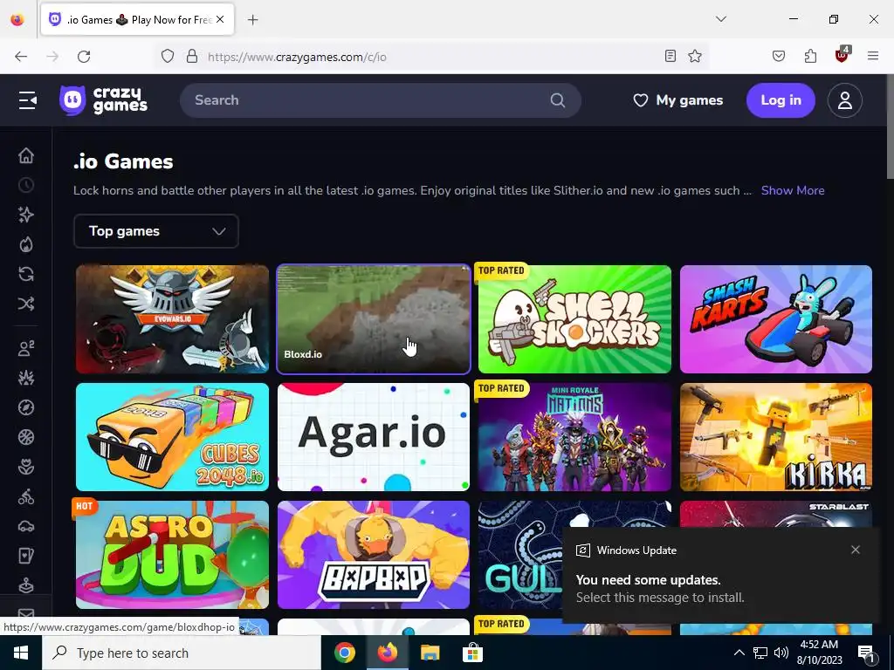Collapse the sidebar with the menu toggle icon

27,100
